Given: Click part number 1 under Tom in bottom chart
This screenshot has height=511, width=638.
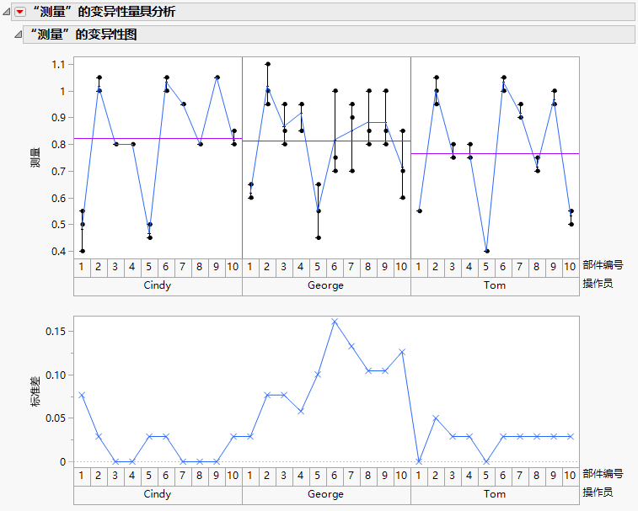Looking at the screenshot, I should tap(419, 476).
